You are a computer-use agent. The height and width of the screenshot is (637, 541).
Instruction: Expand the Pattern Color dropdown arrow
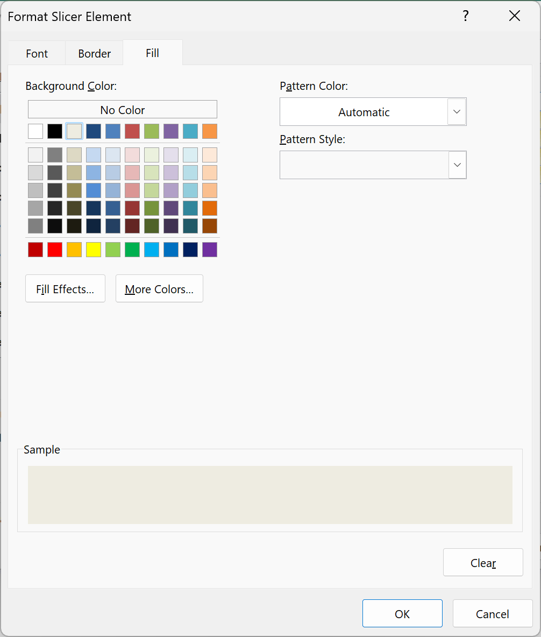pyautogui.click(x=457, y=112)
